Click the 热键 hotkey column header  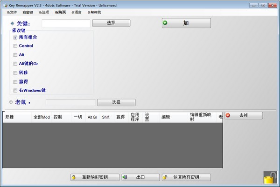(10, 117)
